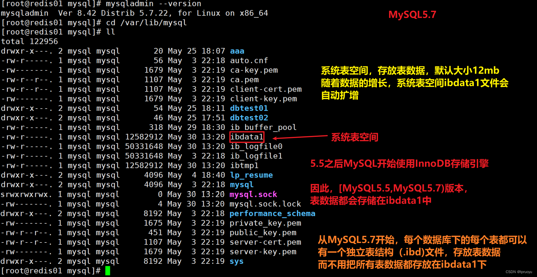Click the 'ibtmp1' file name
The width and height of the screenshot is (537, 277).
pos(244,166)
